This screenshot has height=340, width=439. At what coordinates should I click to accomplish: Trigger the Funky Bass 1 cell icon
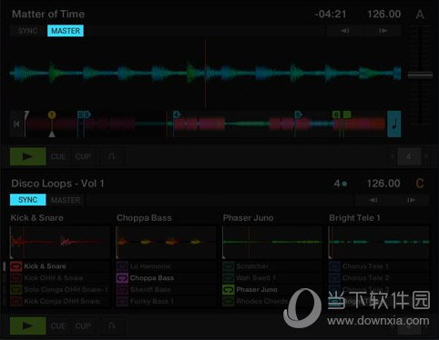122,301
